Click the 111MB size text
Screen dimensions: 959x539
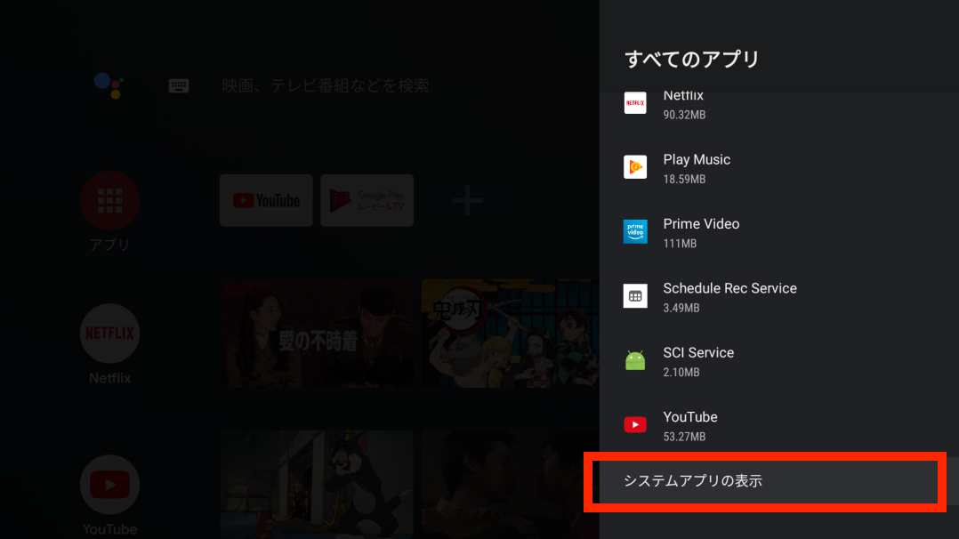[x=680, y=244]
